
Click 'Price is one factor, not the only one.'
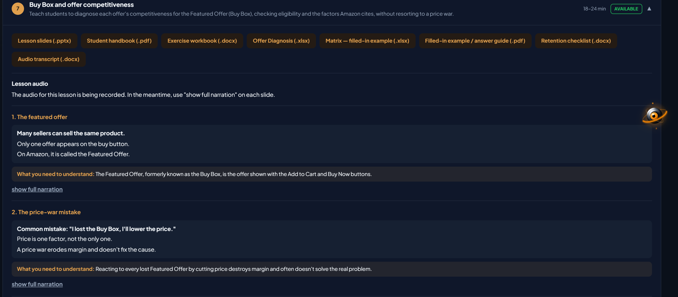(x=64, y=239)
